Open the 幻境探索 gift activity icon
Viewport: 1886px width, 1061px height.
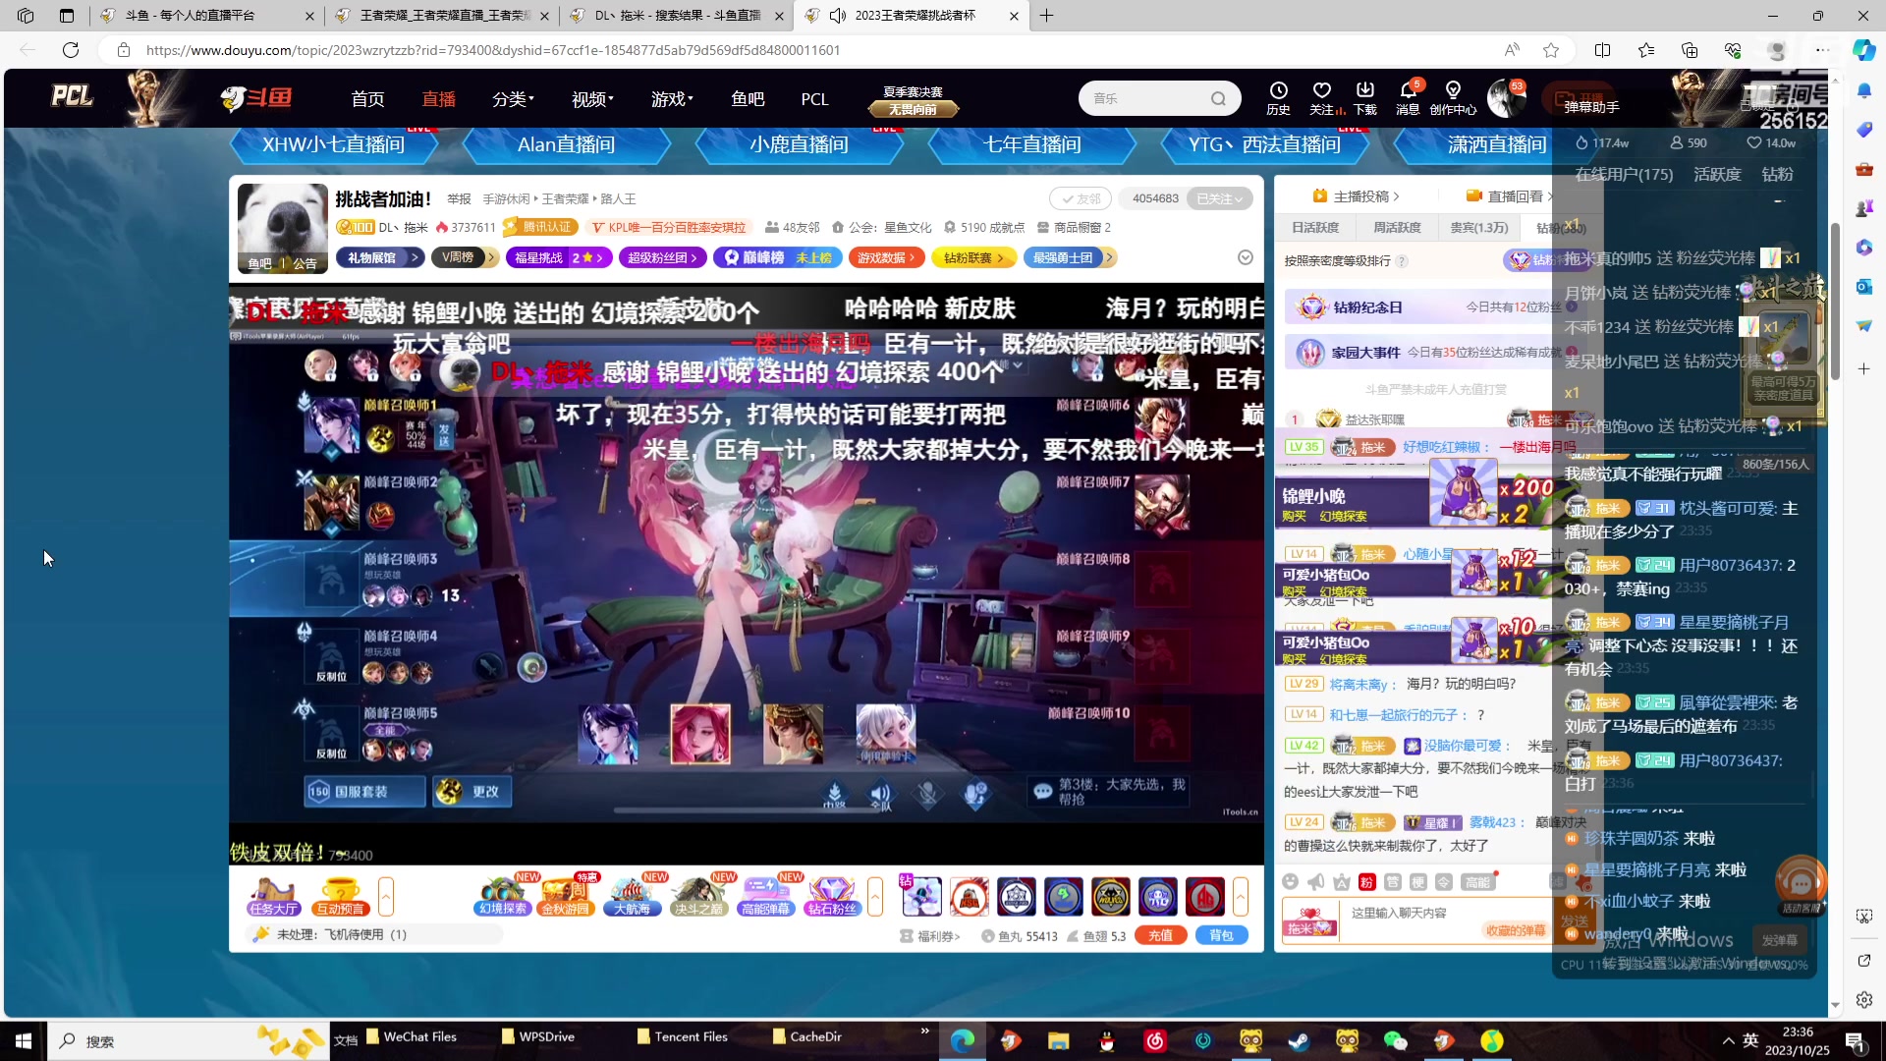coord(502,896)
